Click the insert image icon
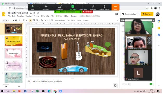 37,20
